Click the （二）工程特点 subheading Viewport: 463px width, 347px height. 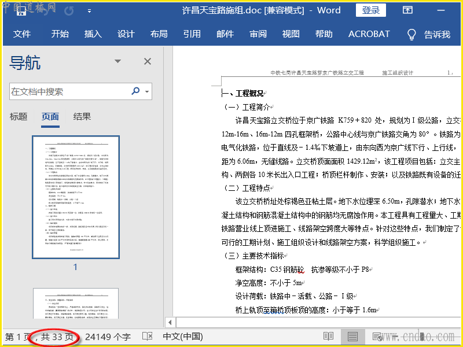coord(247,188)
